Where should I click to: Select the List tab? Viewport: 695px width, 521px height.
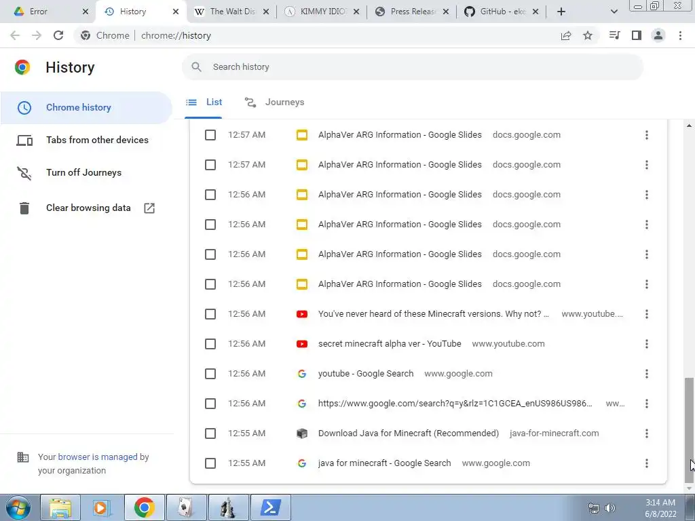[204, 102]
